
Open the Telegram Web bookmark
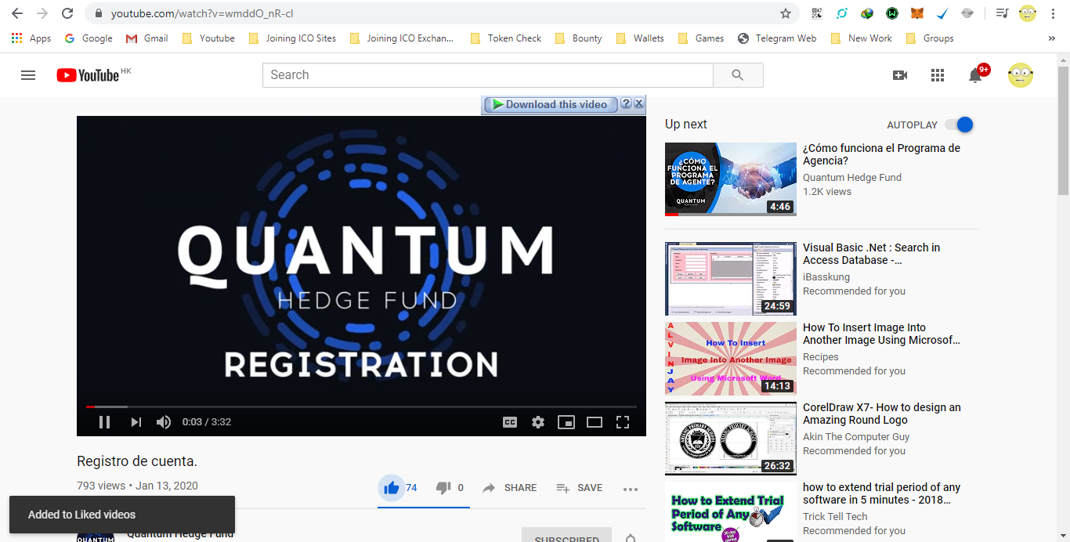click(777, 38)
